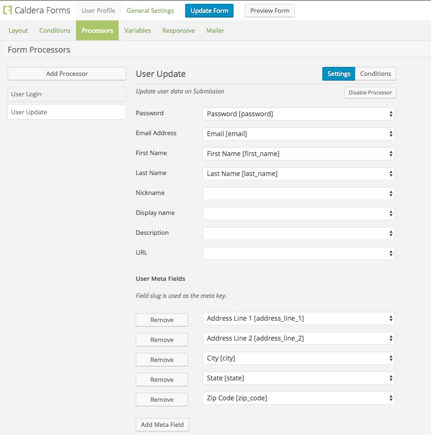Open the Mailer tab
Viewport: 431px width, 435px height.
tap(215, 30)
